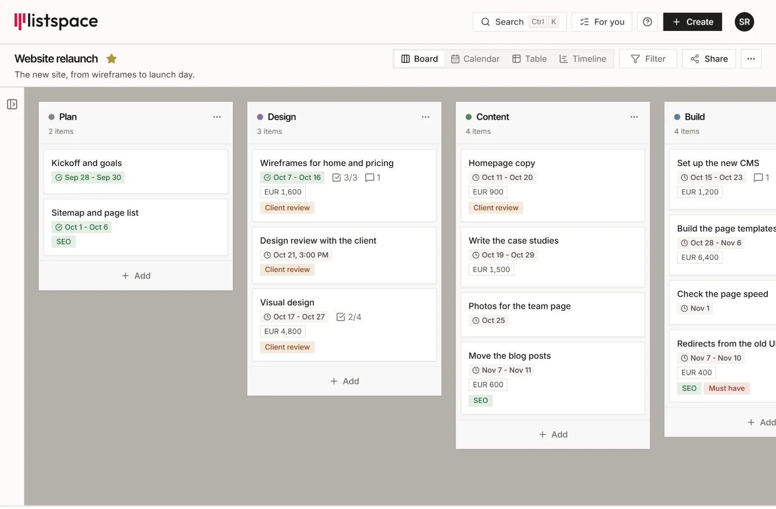This screenshot has width=776, height=509.
Task: Expand the sidebar panel icon
Action: [x=12, y=104]
